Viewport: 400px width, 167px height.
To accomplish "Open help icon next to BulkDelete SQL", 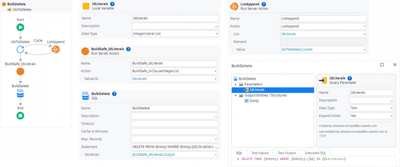I will click(114, 94).
